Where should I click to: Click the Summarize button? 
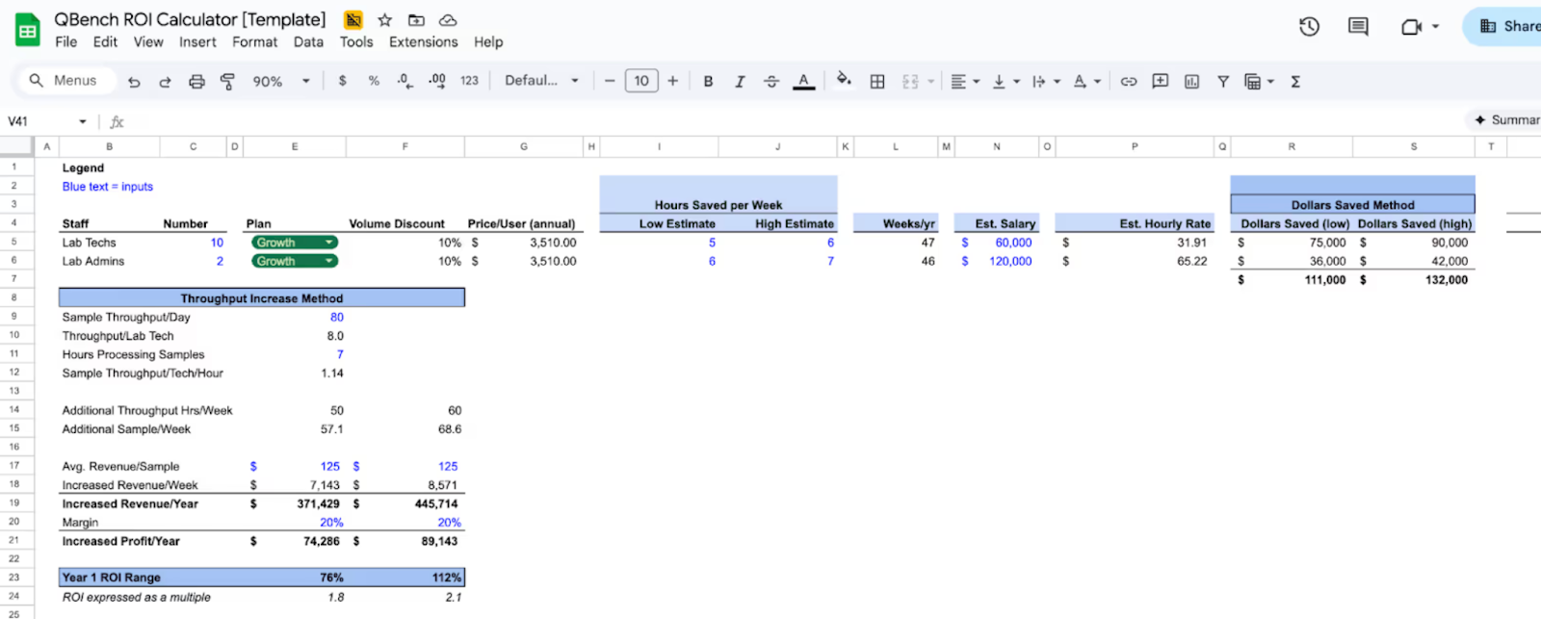pos(1505,120)
